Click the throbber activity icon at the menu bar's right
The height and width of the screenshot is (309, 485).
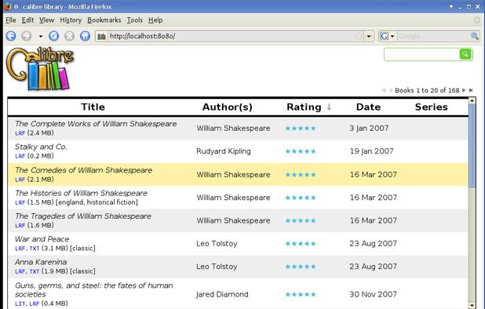pyautogui.click(x=477, y=20)
